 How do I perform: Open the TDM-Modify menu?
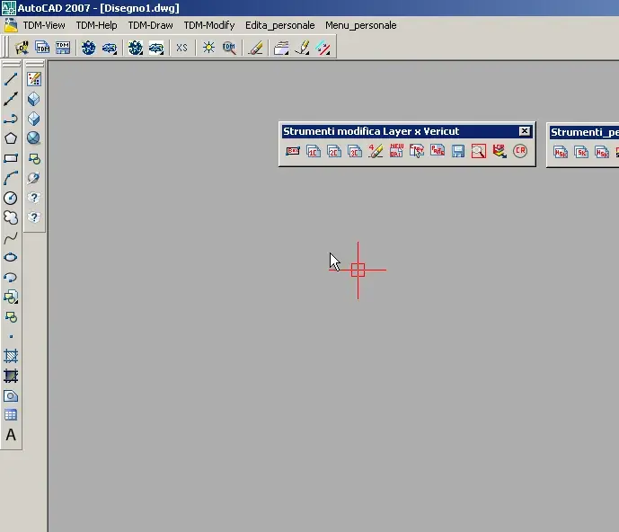(209, 25)
